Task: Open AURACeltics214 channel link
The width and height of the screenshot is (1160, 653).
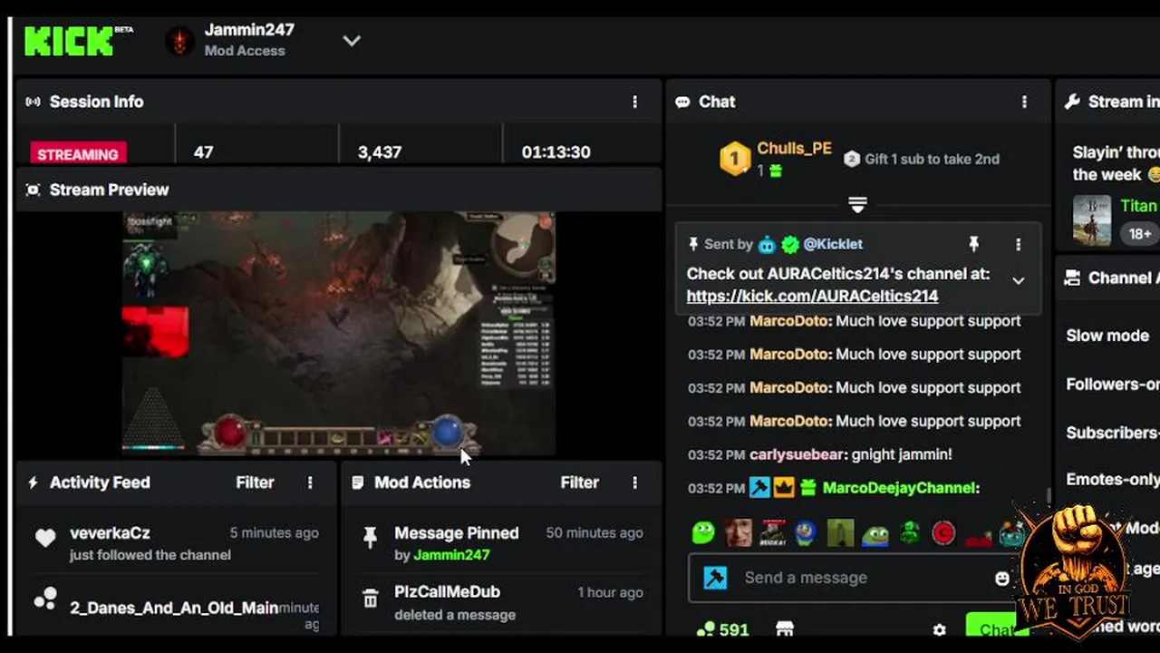Action: 812,296
